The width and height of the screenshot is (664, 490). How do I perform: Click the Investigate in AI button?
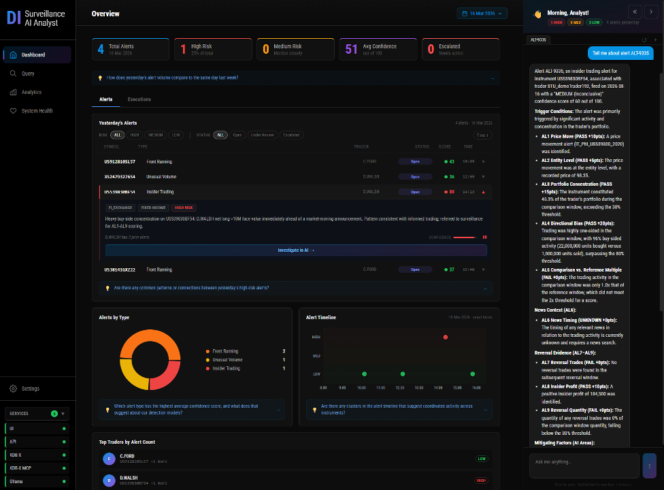click(296, 250)
